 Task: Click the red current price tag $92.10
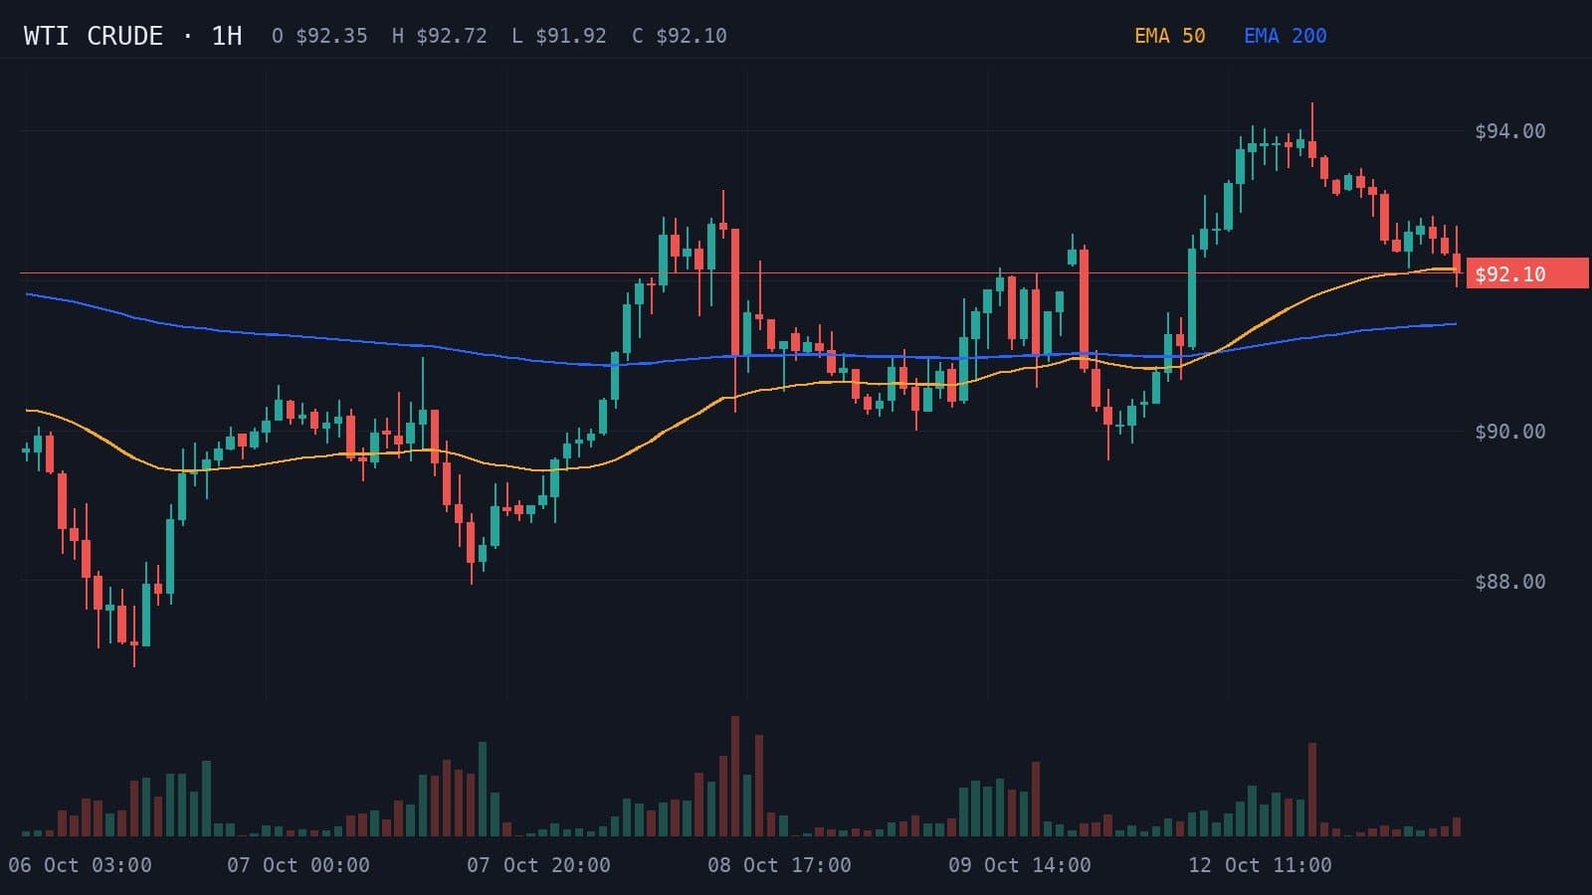click(1527, 273)
